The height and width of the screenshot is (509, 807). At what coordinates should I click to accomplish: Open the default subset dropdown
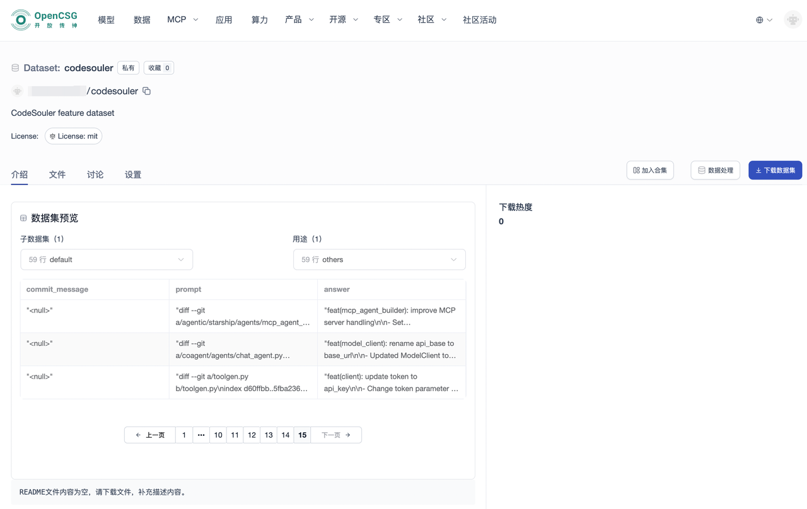click(x=106, y=259)
